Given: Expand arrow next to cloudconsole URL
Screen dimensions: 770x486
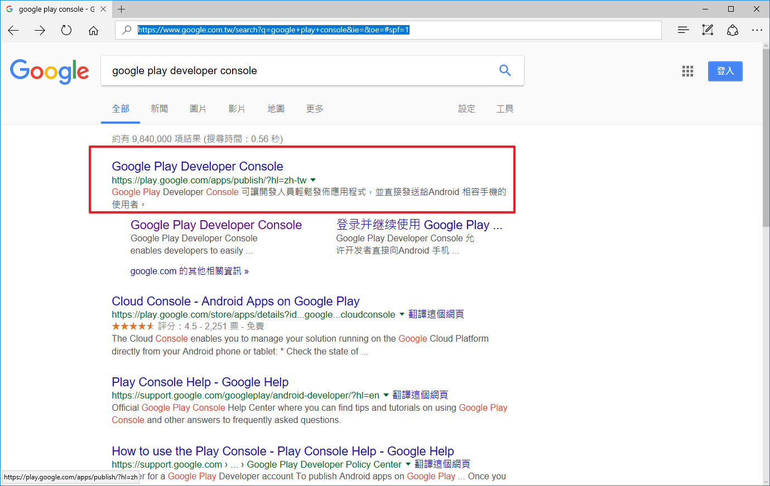Looking at the screenshot, I should coord(402,314).
